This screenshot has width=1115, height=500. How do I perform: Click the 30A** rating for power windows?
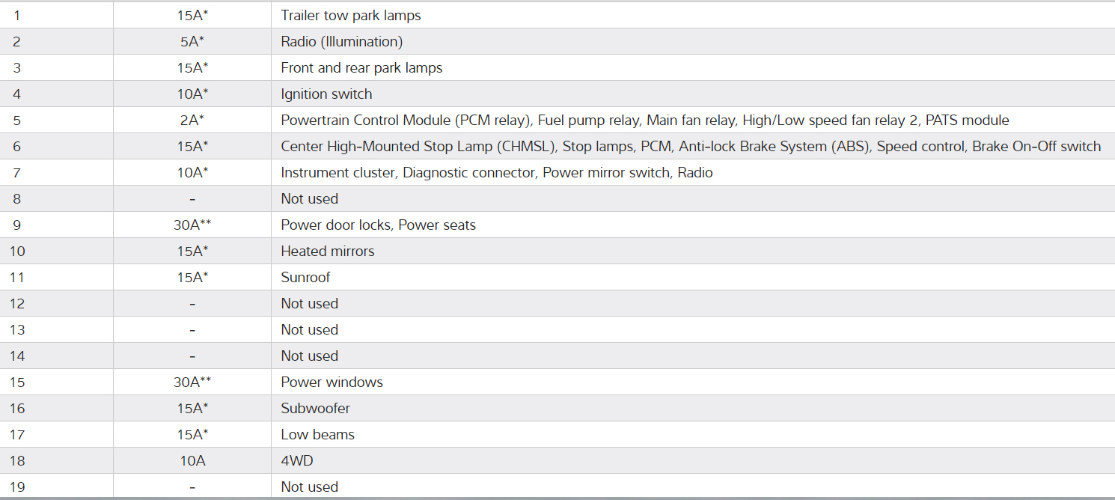coord(192,382)
